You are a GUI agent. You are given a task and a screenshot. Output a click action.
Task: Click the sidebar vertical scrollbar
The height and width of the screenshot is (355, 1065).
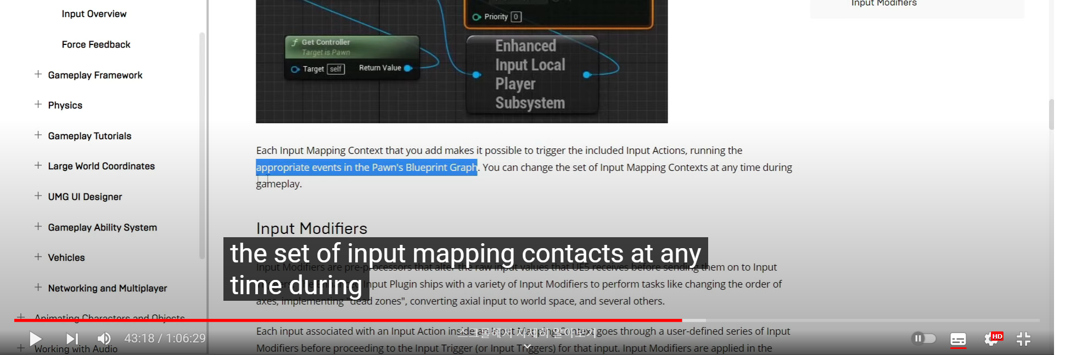point(202,145)
